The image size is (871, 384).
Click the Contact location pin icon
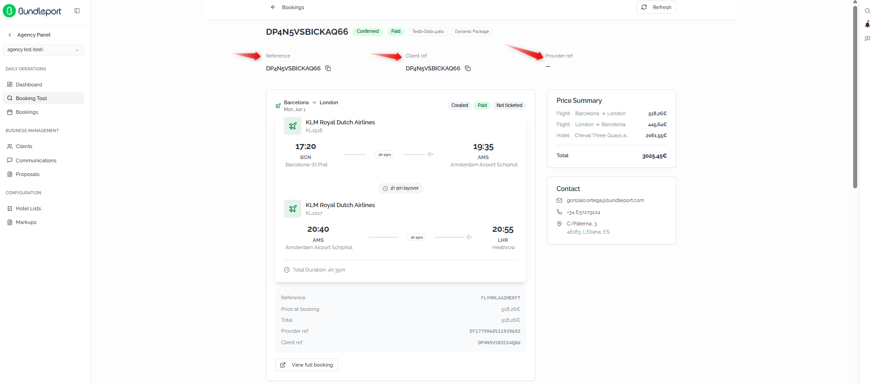click(x=559, y=224)
